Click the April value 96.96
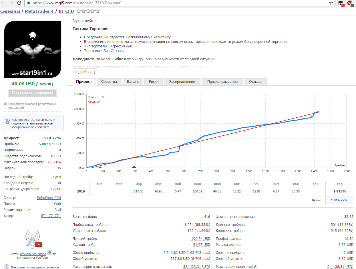This screenshot has height=269, width=356. click(158, 191)
